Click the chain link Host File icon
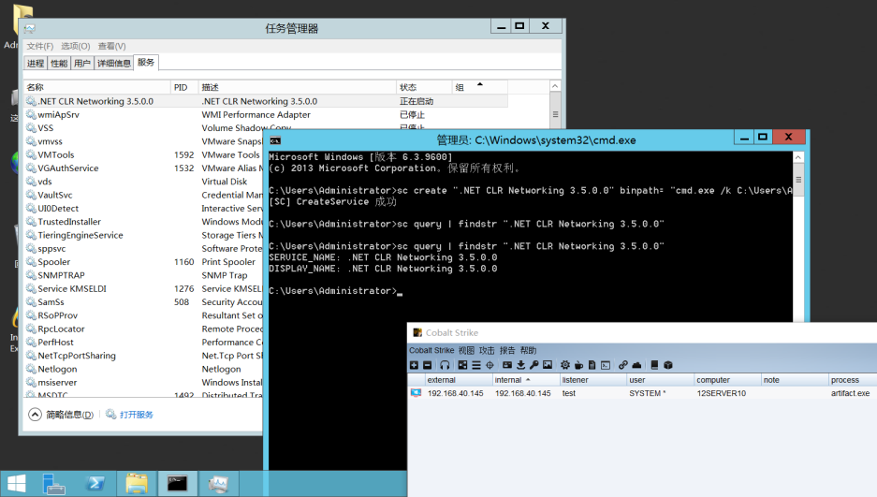Viewport: 877px width, 497px height. point(623,365)
